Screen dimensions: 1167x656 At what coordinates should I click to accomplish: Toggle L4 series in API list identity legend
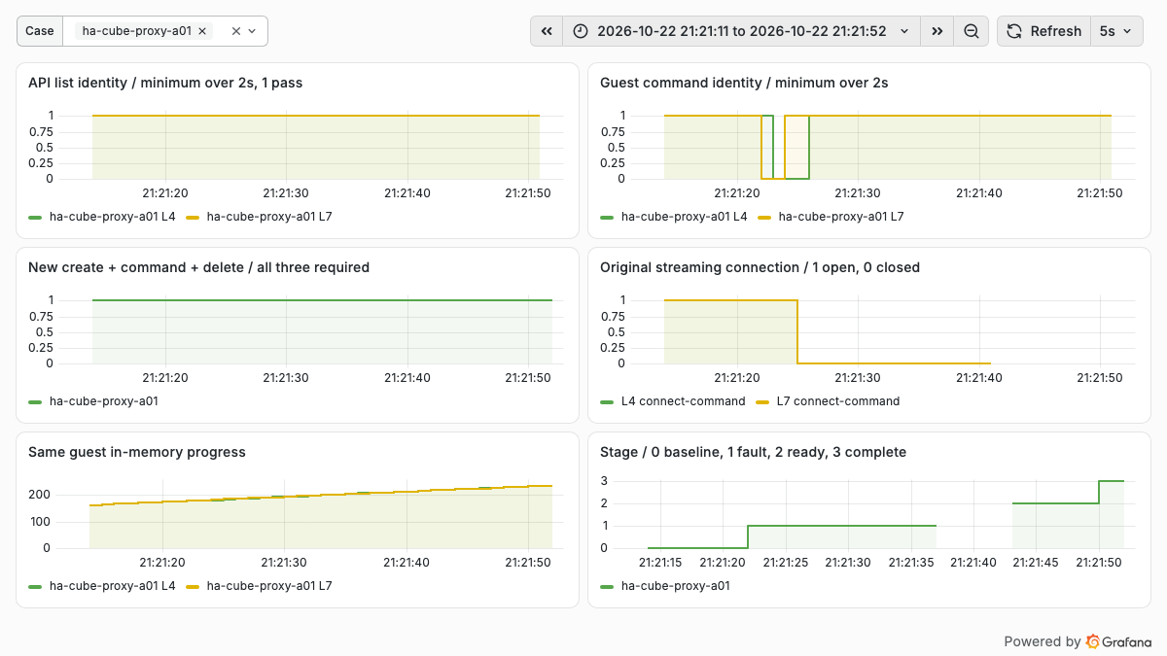click(x=113, y=217)
